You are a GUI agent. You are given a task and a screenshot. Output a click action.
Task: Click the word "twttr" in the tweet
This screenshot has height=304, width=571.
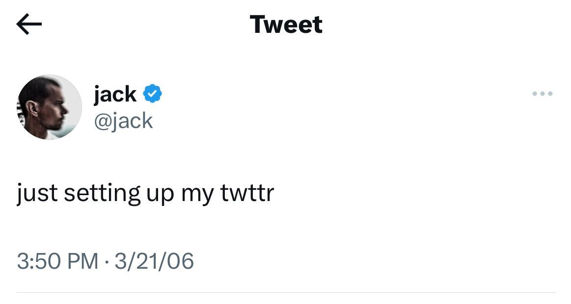click(x=247, y=193)
